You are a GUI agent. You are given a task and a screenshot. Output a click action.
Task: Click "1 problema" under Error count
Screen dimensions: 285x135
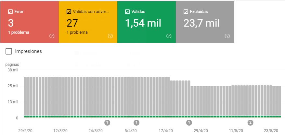pyautogui.click(x=19, y=32)
